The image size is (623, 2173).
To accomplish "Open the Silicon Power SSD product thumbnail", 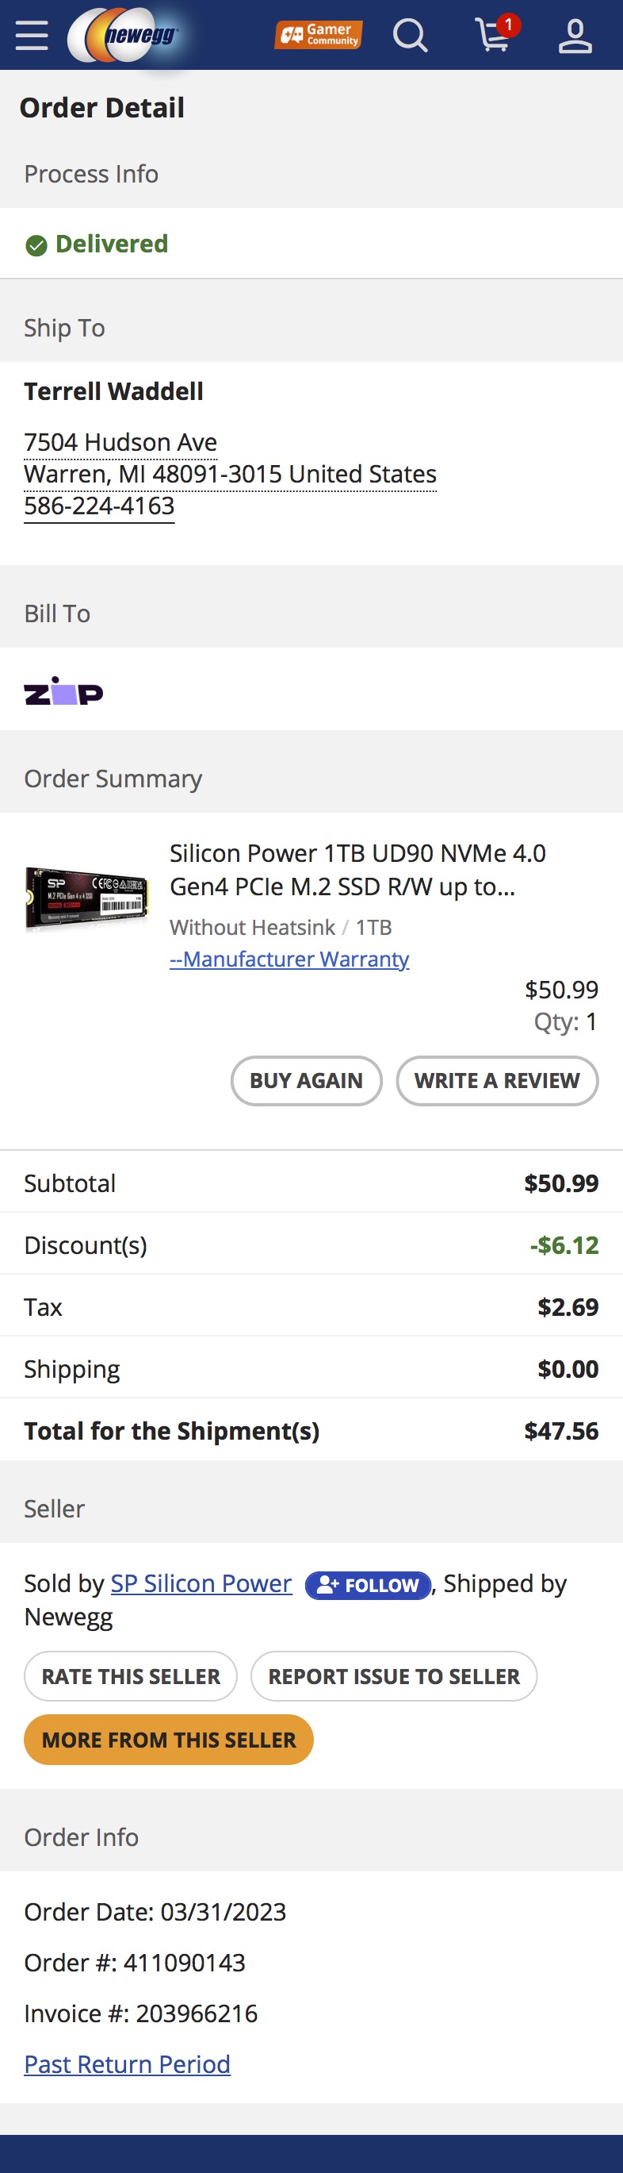I will 87,898.
